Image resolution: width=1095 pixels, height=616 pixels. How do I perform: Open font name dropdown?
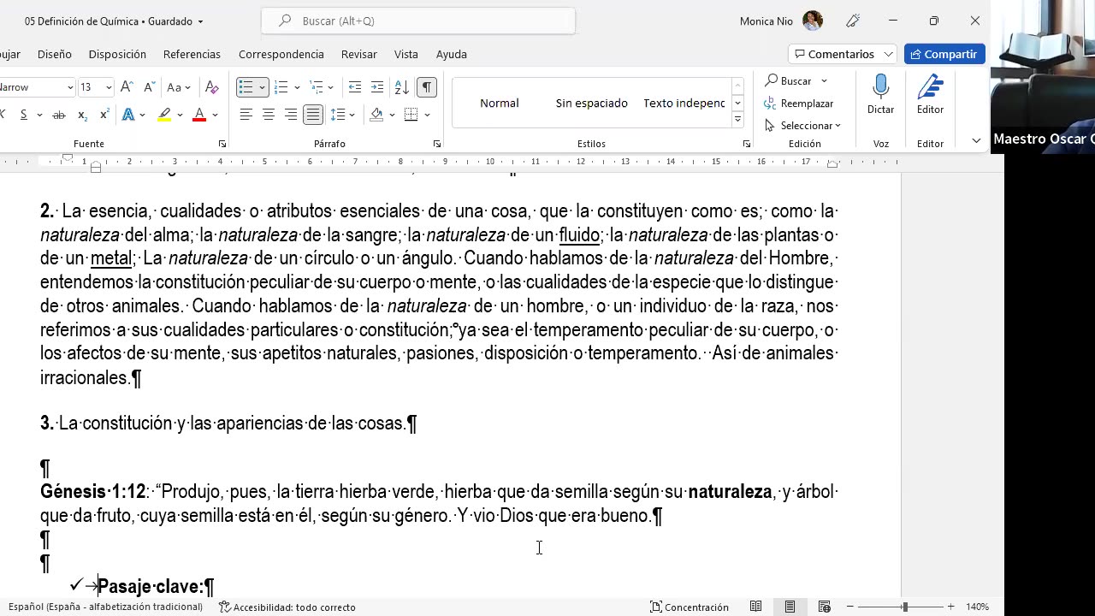[x=70, y=87]
